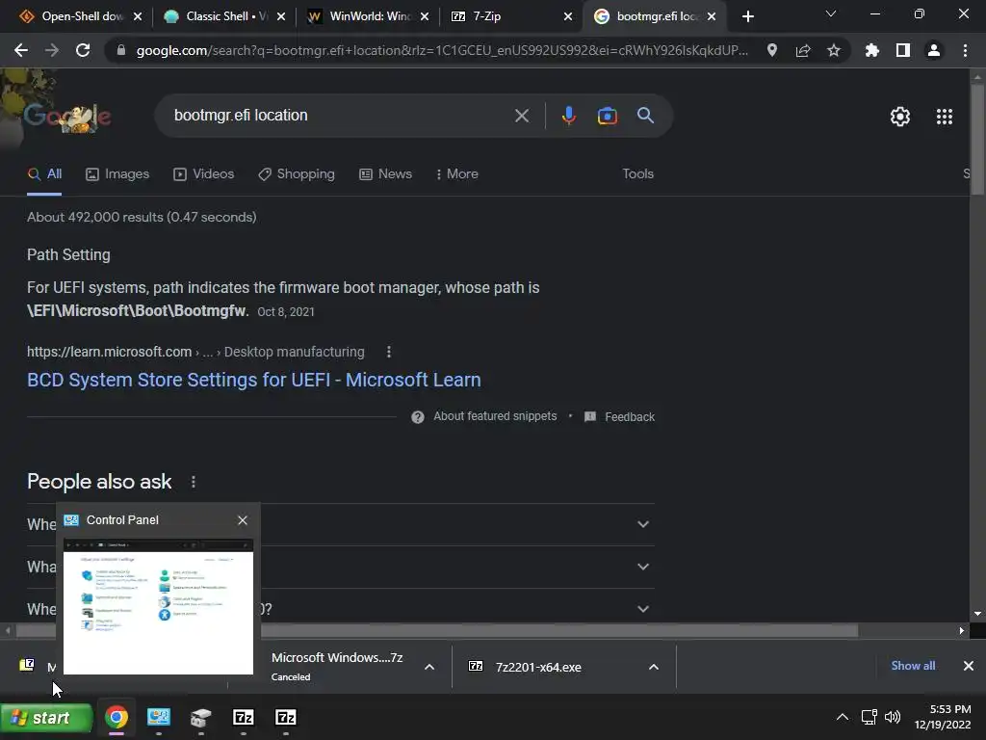Click the About featured snippets link
Screen dimensions: 986x740
495,416
